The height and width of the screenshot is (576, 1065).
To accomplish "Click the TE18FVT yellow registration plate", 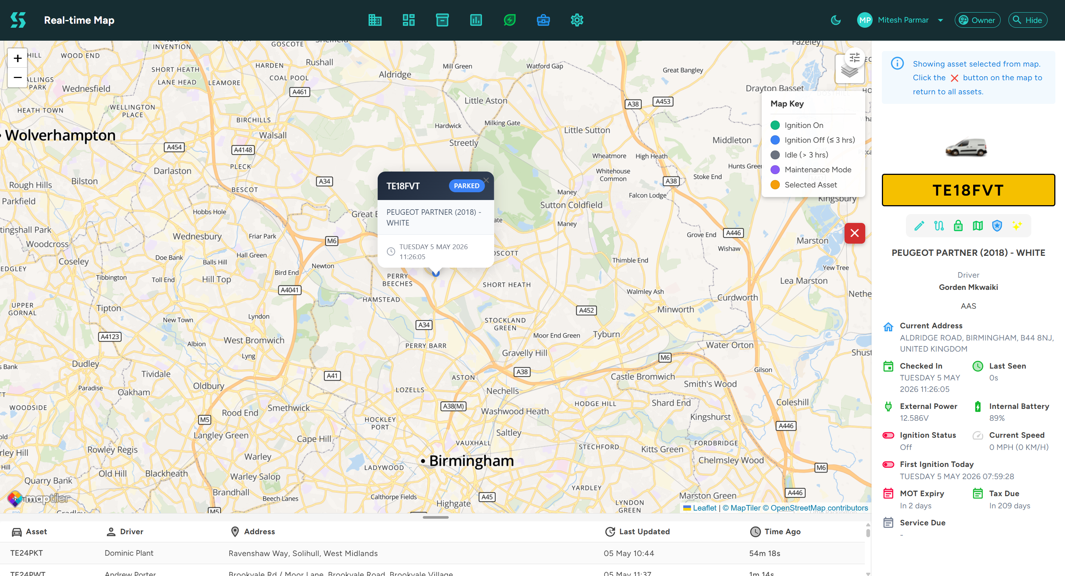I will pyautogui.click(x=968, y=190).
